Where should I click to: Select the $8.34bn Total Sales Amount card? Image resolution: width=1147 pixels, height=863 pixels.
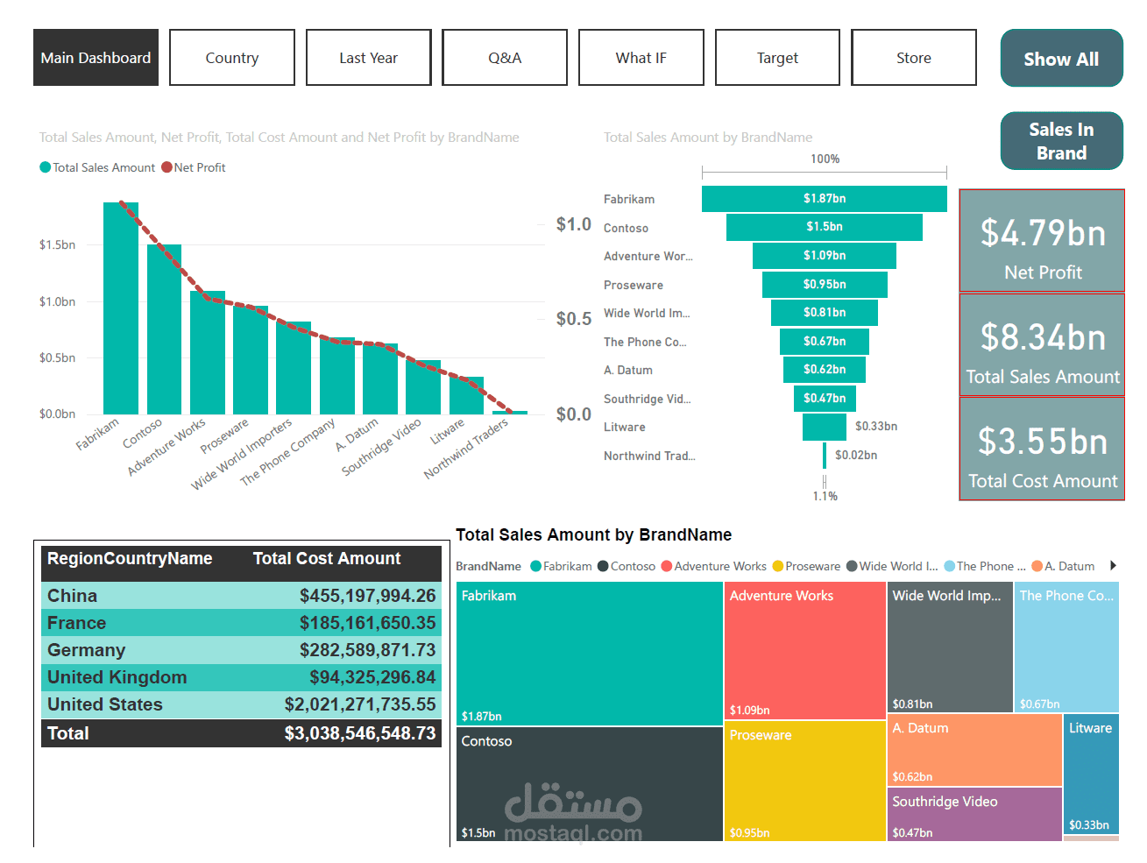(1043, 344)
